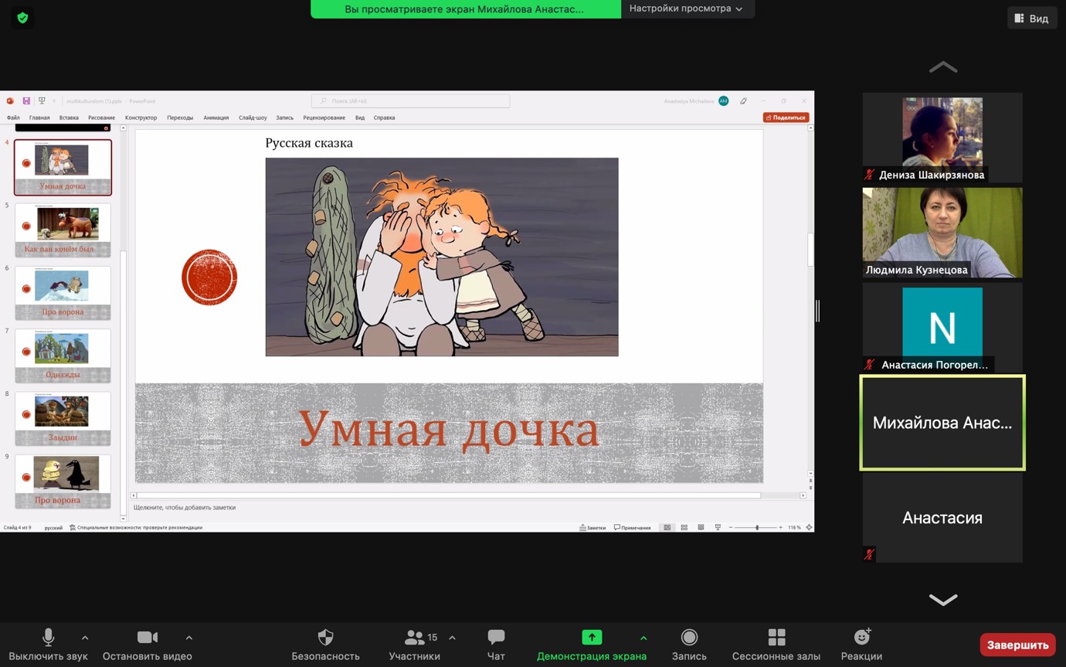
Task: Open Сессионные залы breakout rooms
Action: pyautogui.click(x=776, y=645)
